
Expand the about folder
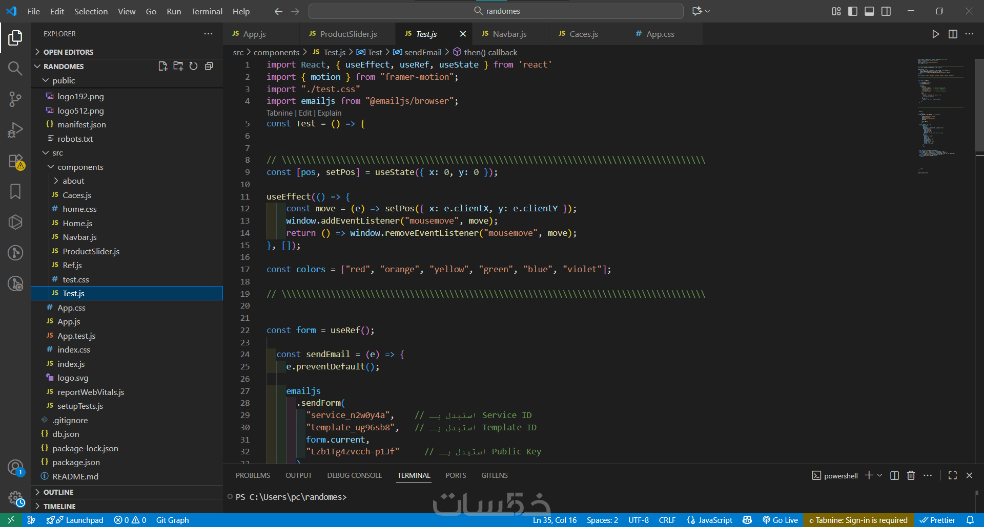pyautogui.click(x=73, y=181)
